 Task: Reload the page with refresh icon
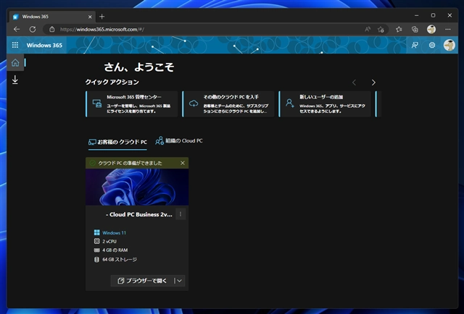click(33, 29)
